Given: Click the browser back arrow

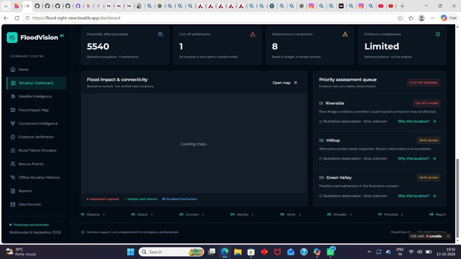Looking at the screenshot, I should click(x=6, y=18).
